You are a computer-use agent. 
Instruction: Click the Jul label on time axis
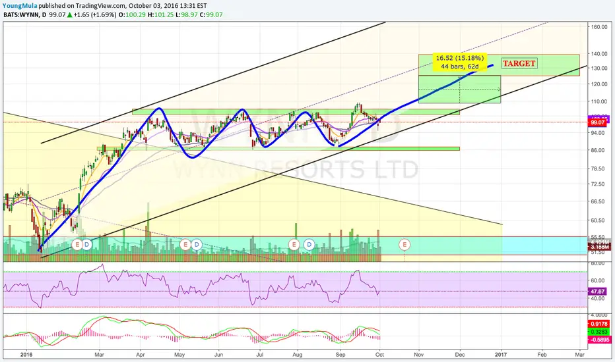pyautogui.click(x=259, y=355)
